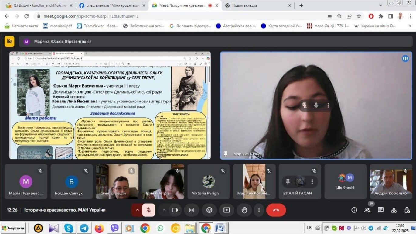Click the present now screen-share icon
The height and width of the screenshot is (234, 416).
pos(227,210)
